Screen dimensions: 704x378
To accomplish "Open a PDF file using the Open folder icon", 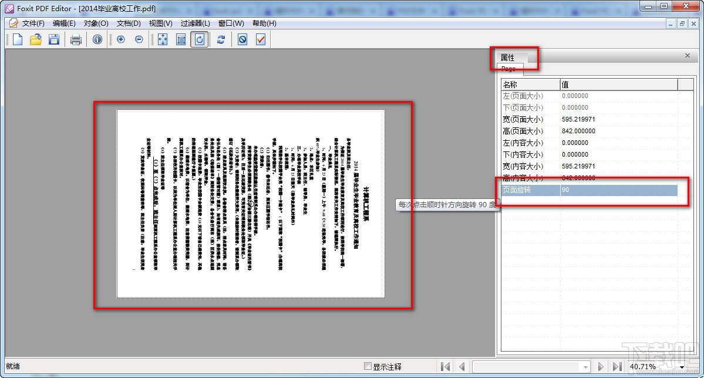I will 36,39.
